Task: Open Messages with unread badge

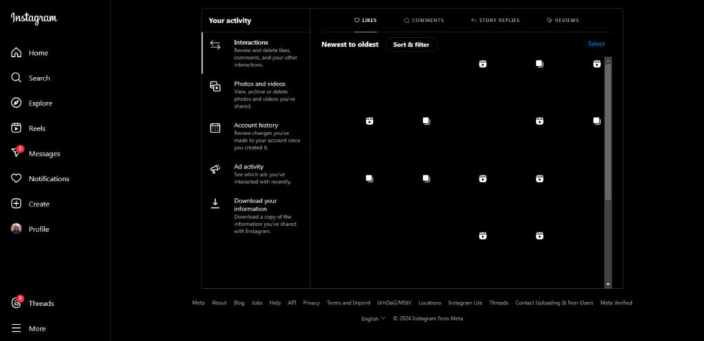Action: pyautogui.click(x=16, y=153)
